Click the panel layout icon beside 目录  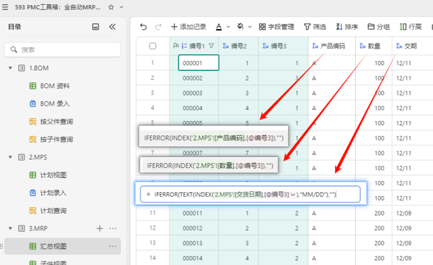(95, 27)
